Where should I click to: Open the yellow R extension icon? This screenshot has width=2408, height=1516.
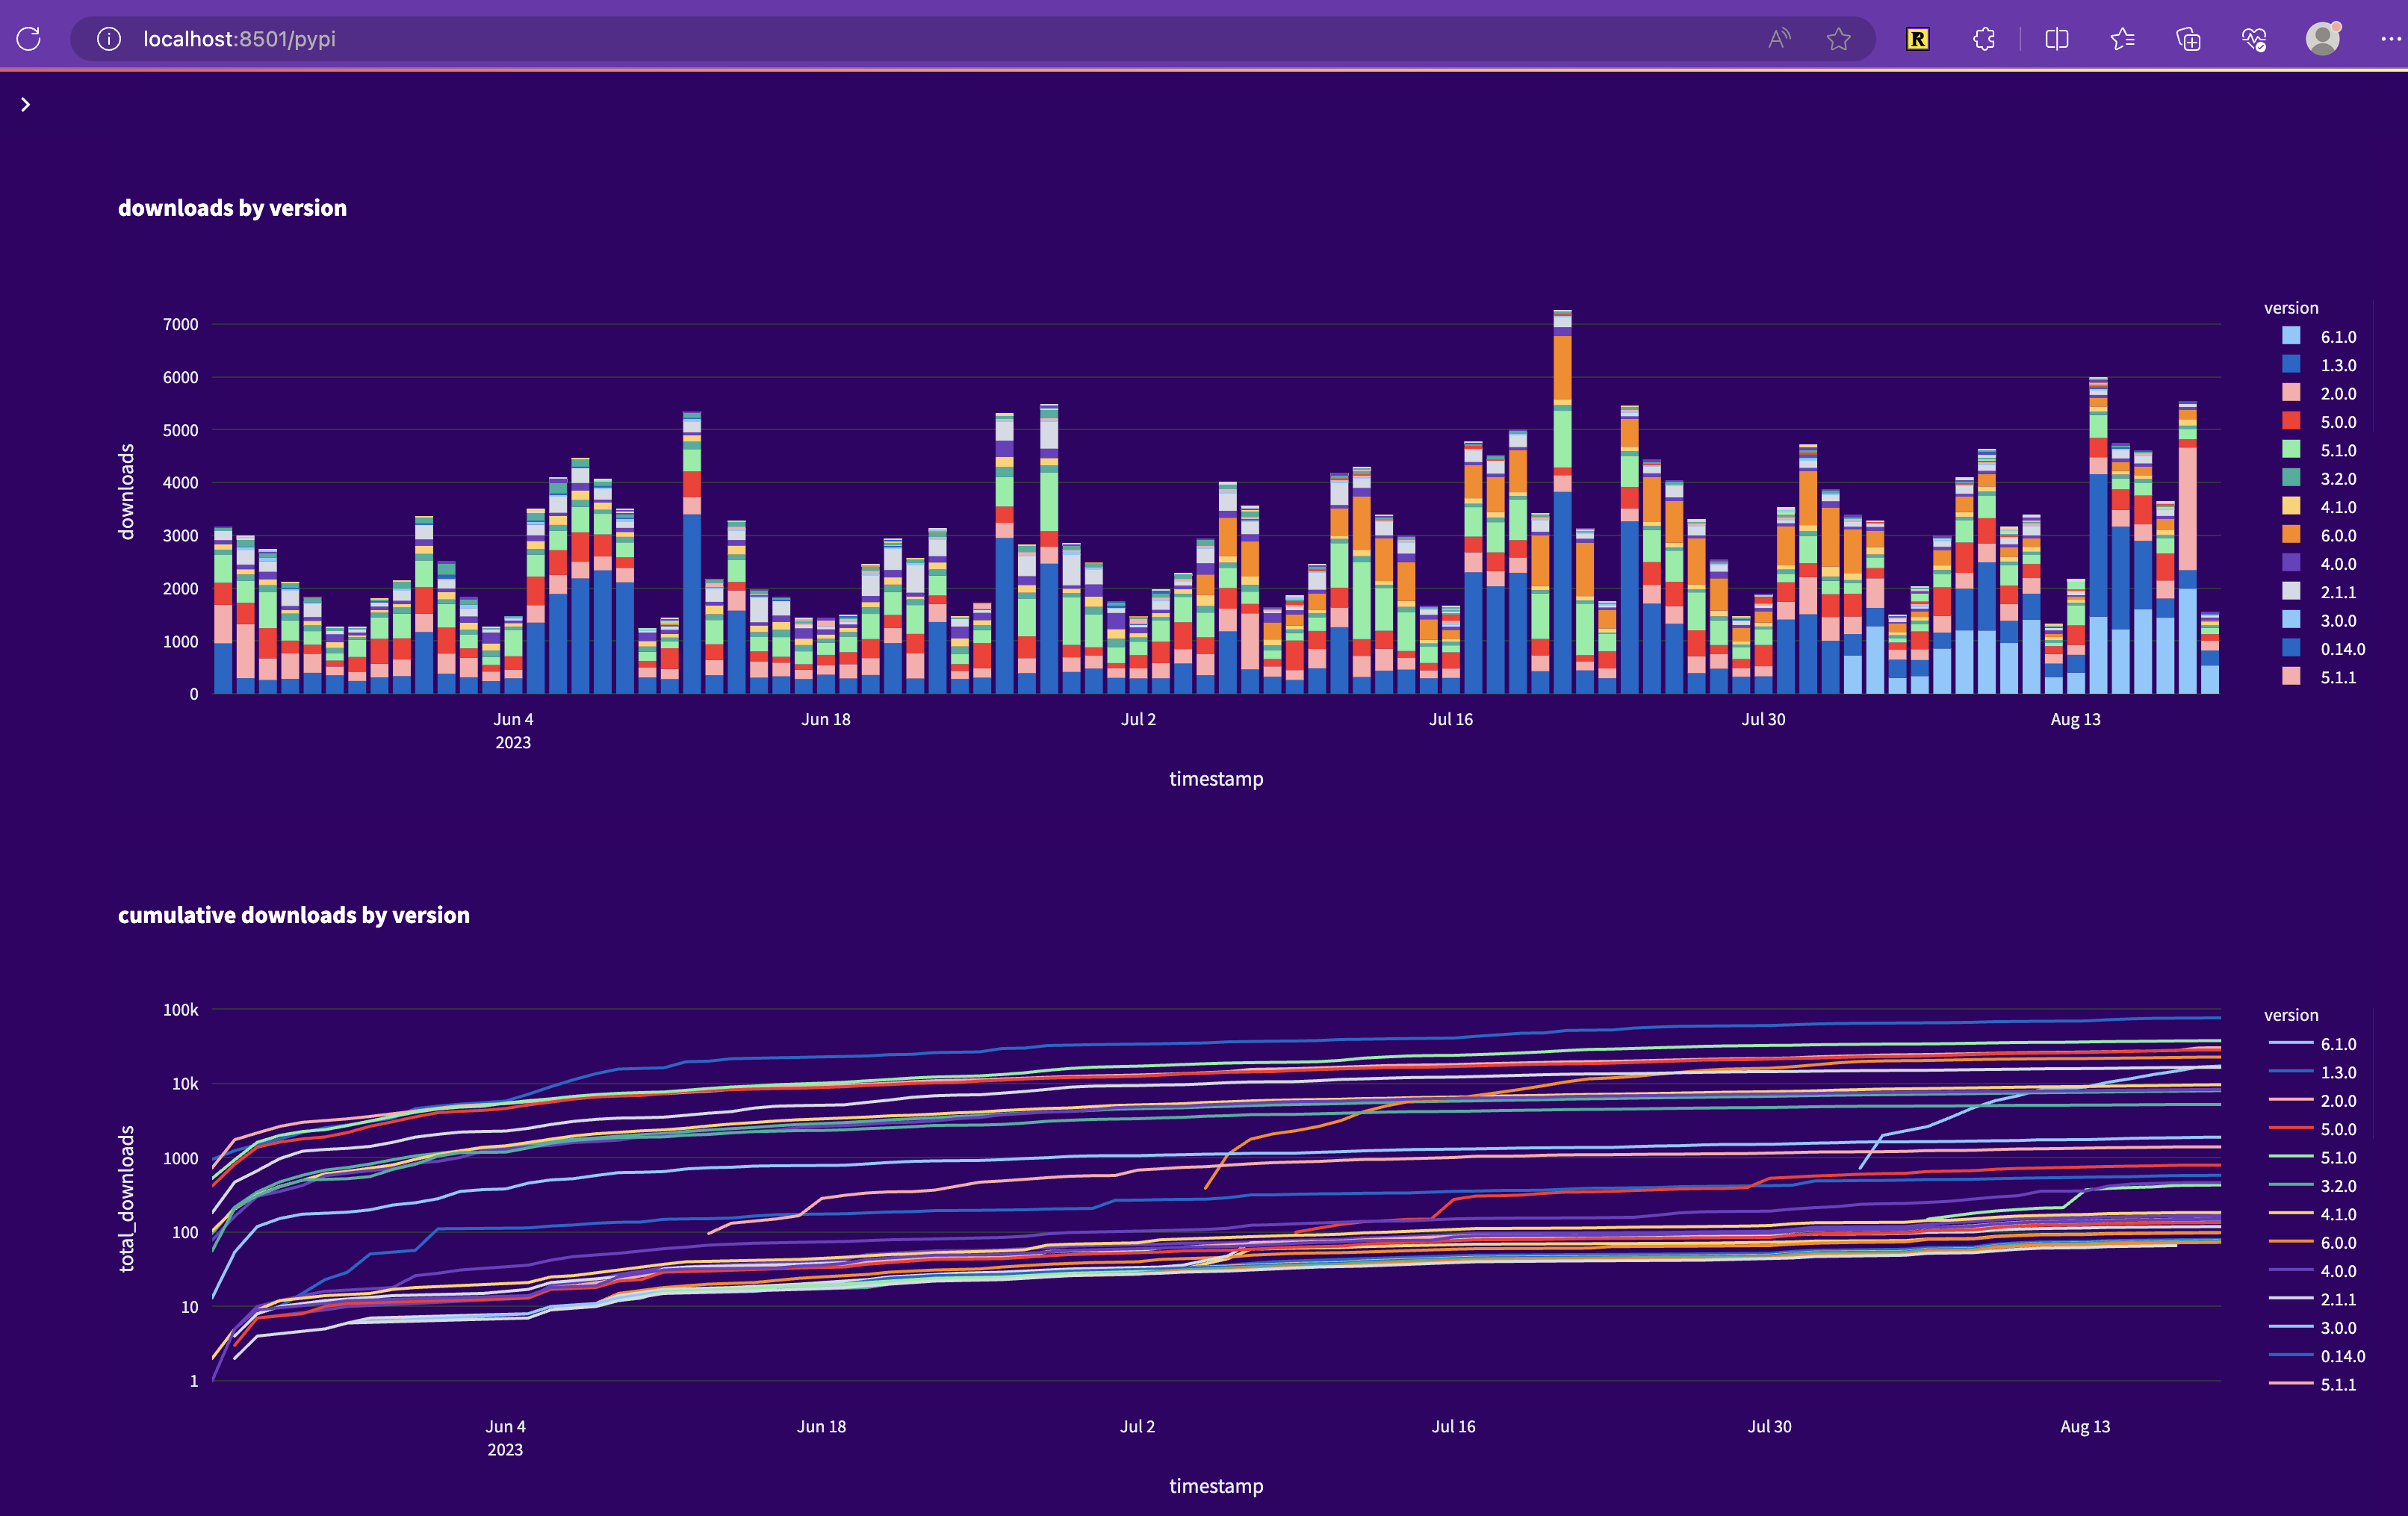tap(1917, 39)
